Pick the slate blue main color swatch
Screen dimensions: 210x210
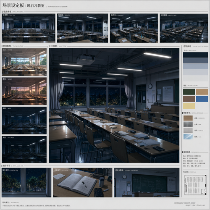[196, 61]
